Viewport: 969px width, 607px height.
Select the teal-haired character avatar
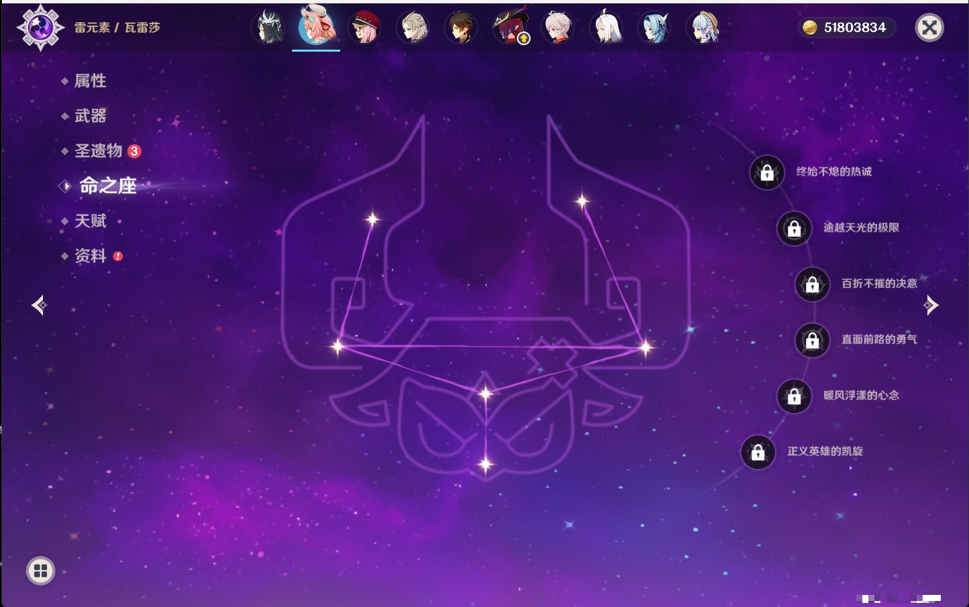coord(655,27)
